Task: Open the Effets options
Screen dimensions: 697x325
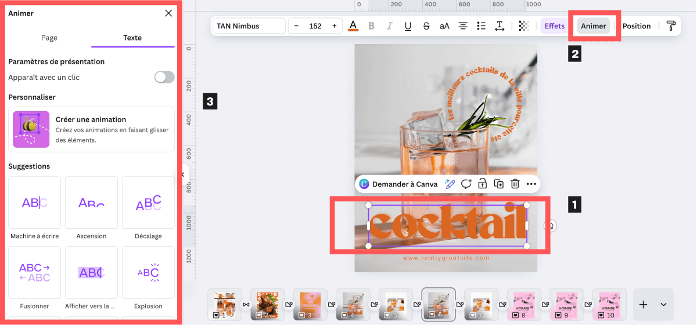Action: pyautogui.click(x=554, y=26)
